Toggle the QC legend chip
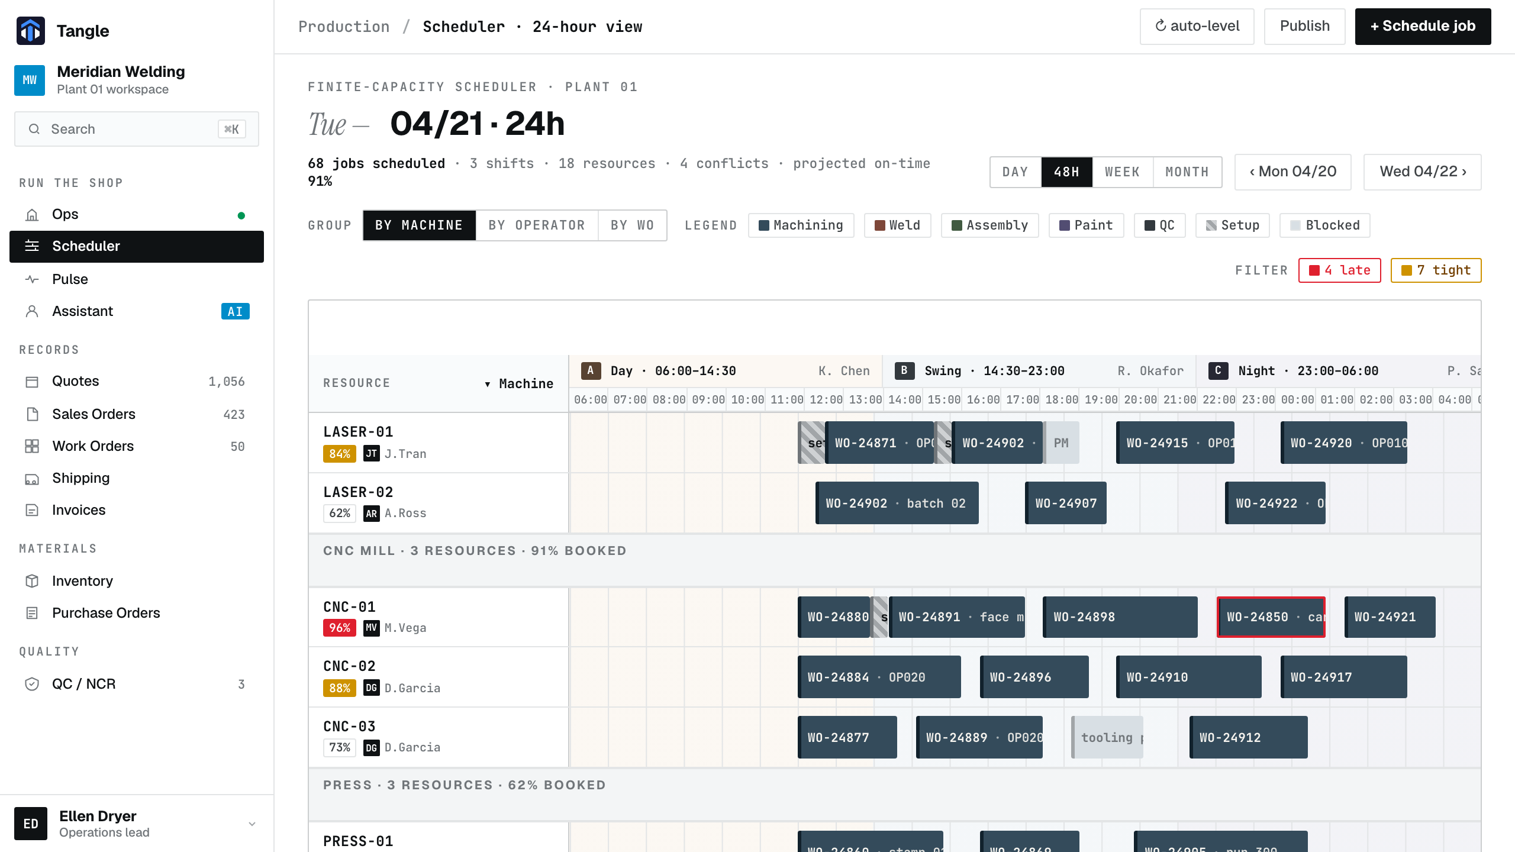This screenshot has height=852, width=1515. click(1159, 225)
